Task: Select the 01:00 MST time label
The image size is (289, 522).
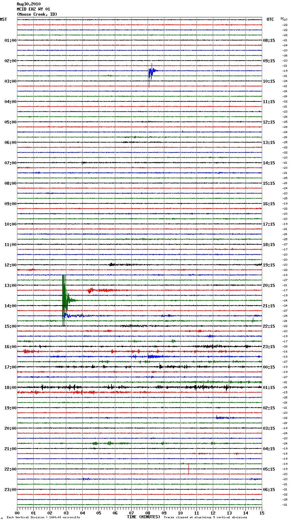Action: [x=10, y=40]
